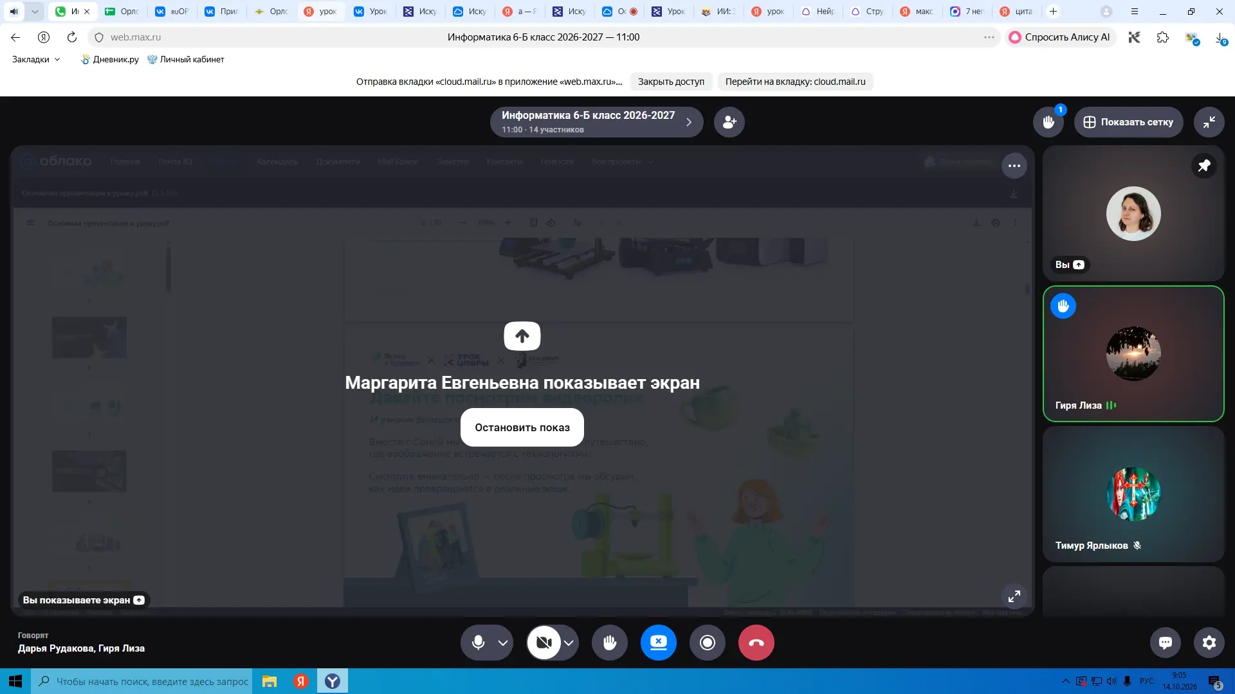Image resolution: width=1235 pixels, height=694 pixels.
Task: Mute the microphone
Action: [x=478, y=643]
